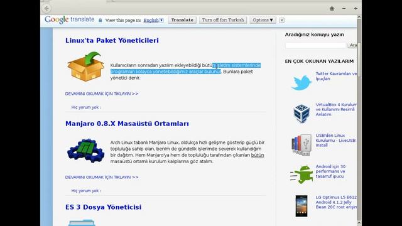Open the browser home page icon
The height and width of the screenshot is (226, 402).
click(332, 8)
